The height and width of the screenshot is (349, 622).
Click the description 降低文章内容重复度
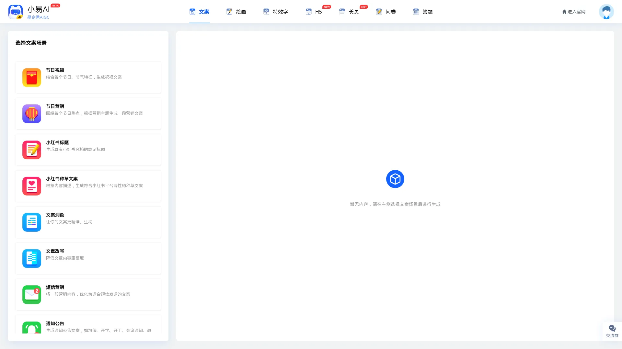click(x=65, y=258)
